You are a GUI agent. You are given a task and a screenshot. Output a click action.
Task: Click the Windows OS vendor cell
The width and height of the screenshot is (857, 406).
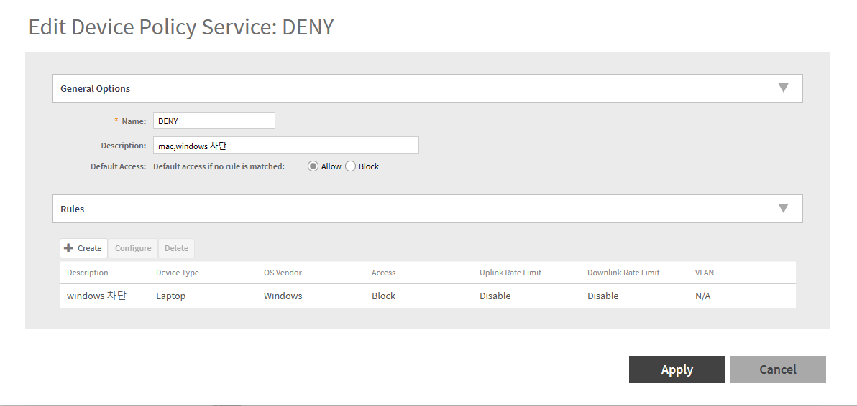[283, 296]
